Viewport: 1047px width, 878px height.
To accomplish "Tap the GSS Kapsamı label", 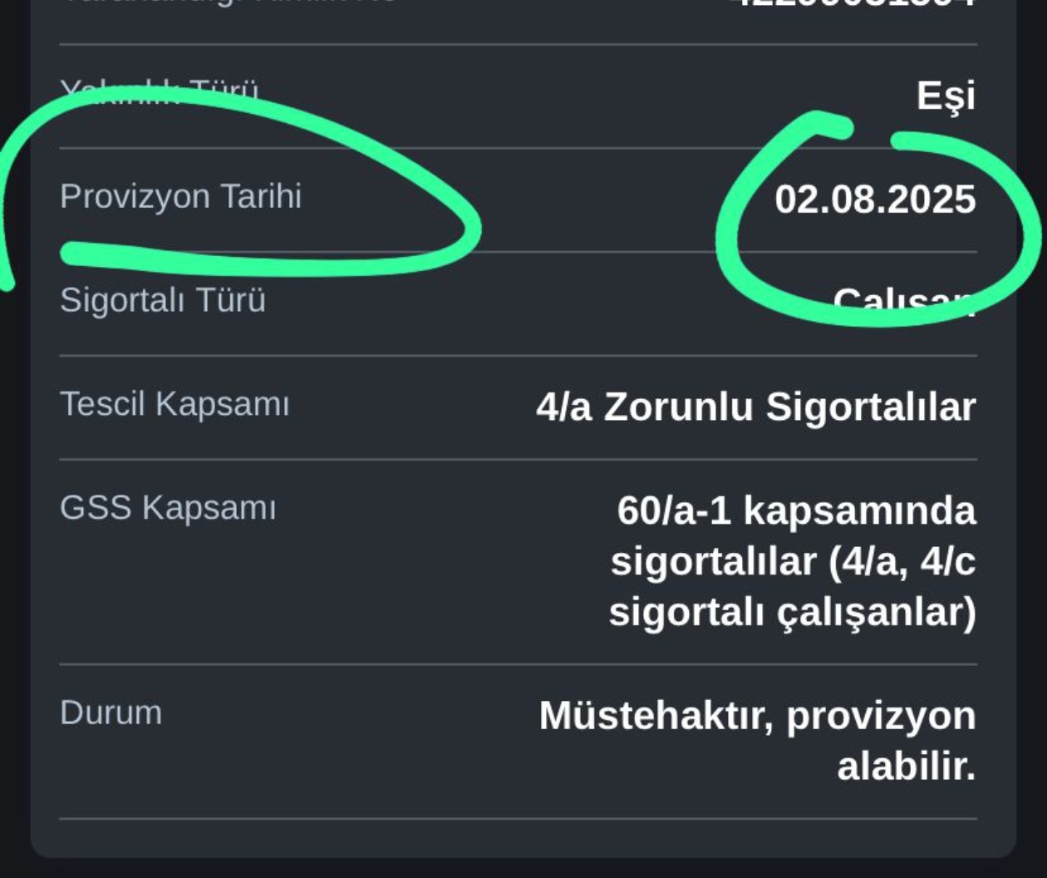I will (168, 507).
